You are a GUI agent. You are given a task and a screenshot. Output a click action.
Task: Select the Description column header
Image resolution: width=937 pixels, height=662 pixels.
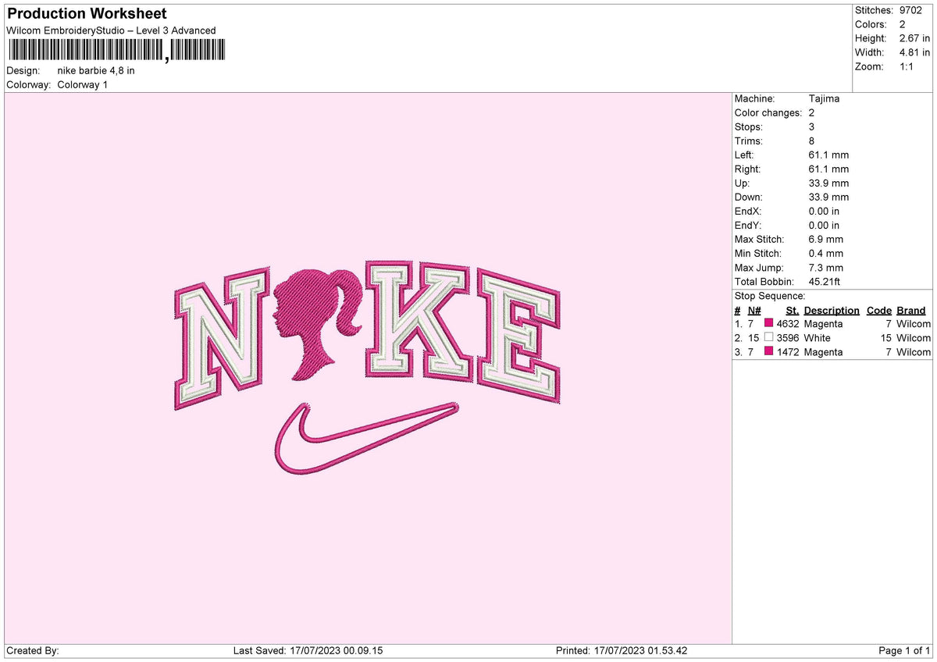(831, 310)
